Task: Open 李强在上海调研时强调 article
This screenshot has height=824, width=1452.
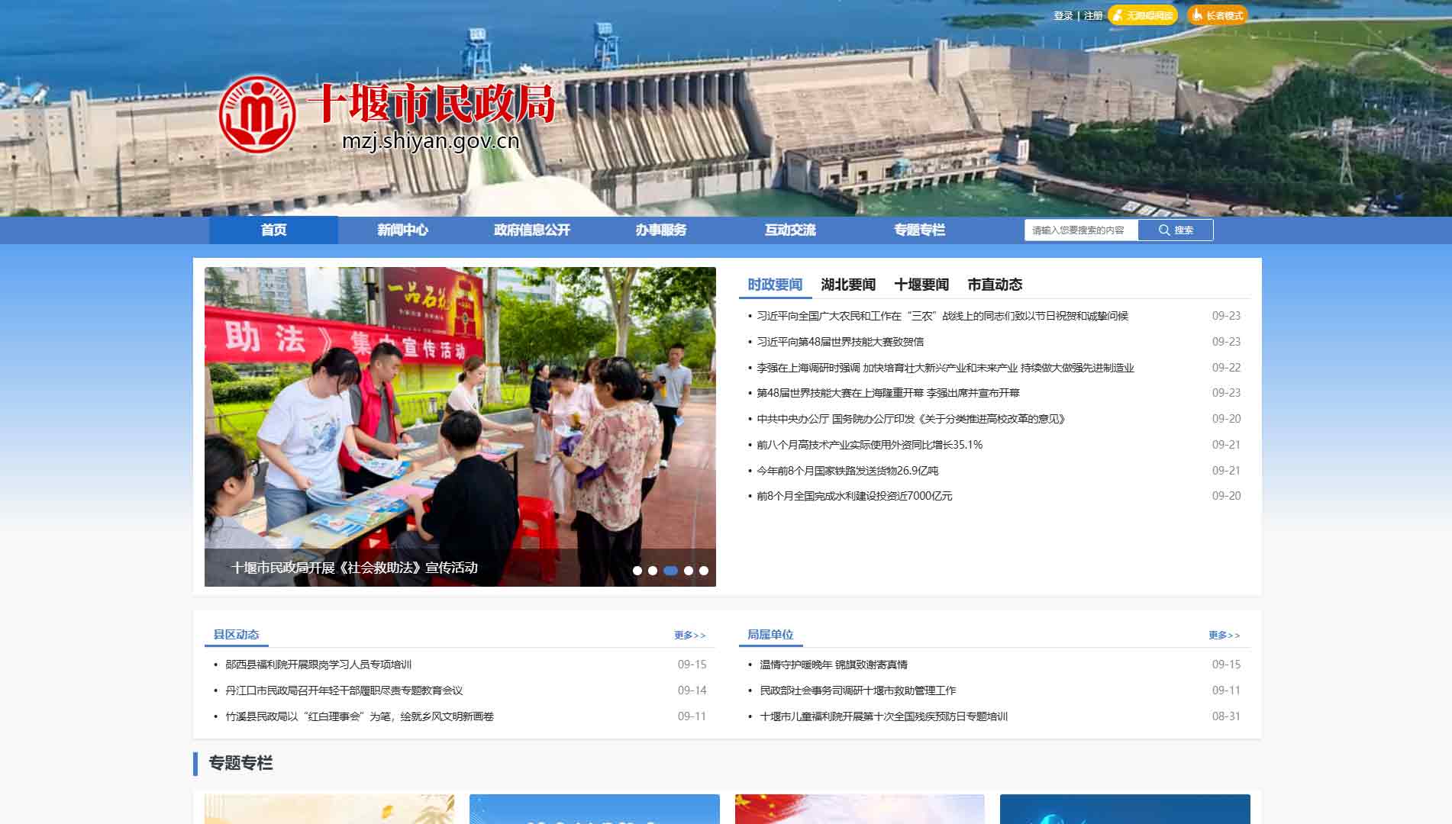Action: click(x=945, y=368)
